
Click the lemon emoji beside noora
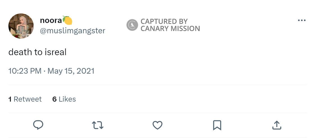pos(67,20)
